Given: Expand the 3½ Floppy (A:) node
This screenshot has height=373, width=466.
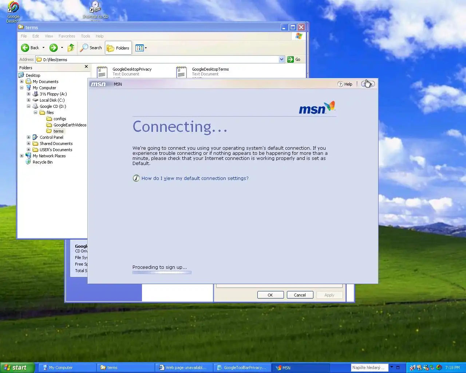Looking at the screenshot, I should pyautogui.click(x=28, y=94).
